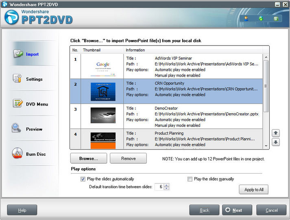Click the green folder Import icon
This screenshot has height=220, width=290.
click(x=18, y=53)
